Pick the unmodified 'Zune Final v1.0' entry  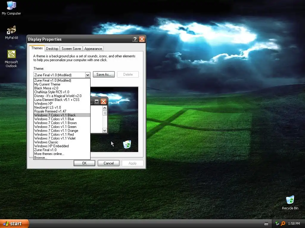click(x=62, y=150)
